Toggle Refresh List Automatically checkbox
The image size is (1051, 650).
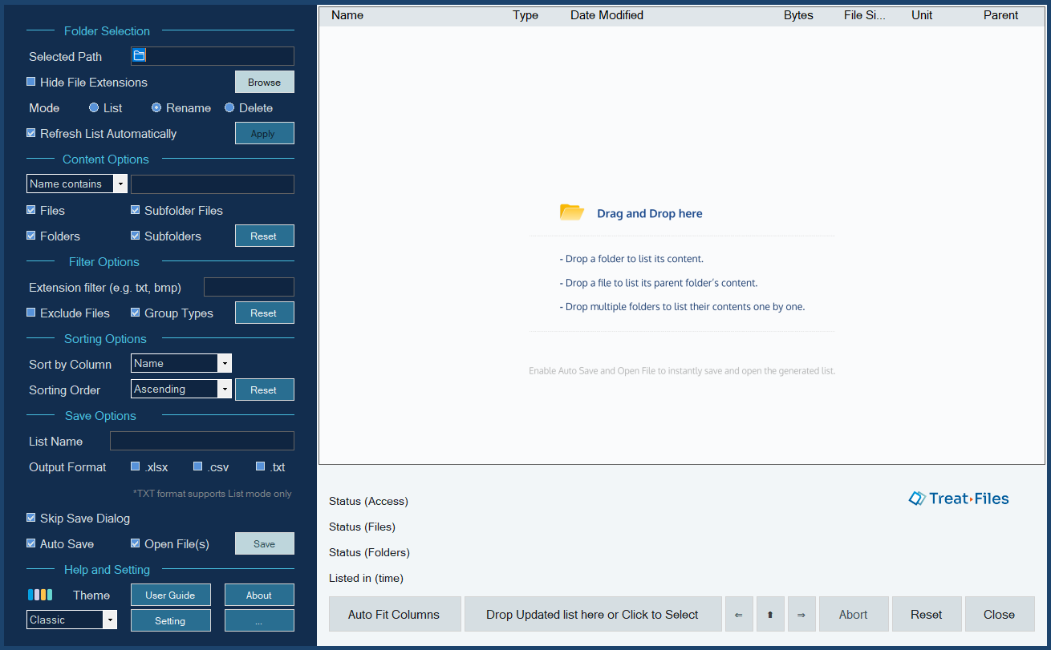(31, 133)
